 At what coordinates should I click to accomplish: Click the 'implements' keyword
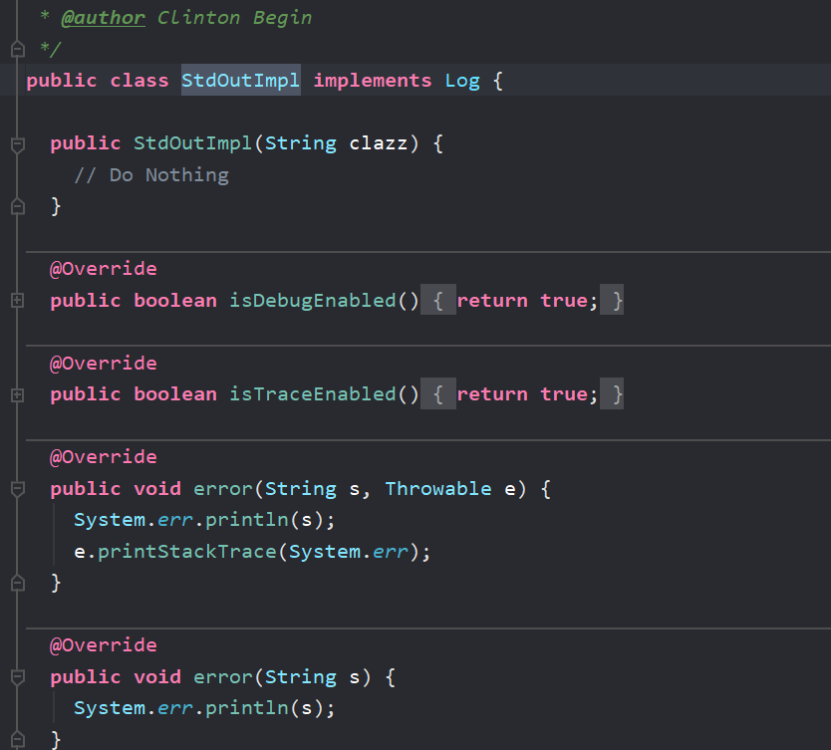373,81
